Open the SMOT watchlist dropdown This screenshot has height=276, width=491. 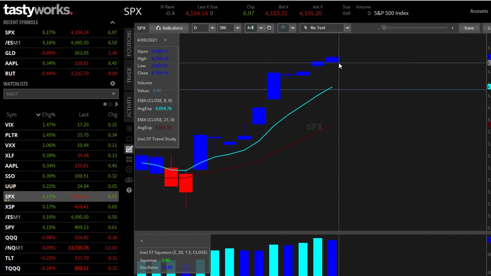(61, 94)
